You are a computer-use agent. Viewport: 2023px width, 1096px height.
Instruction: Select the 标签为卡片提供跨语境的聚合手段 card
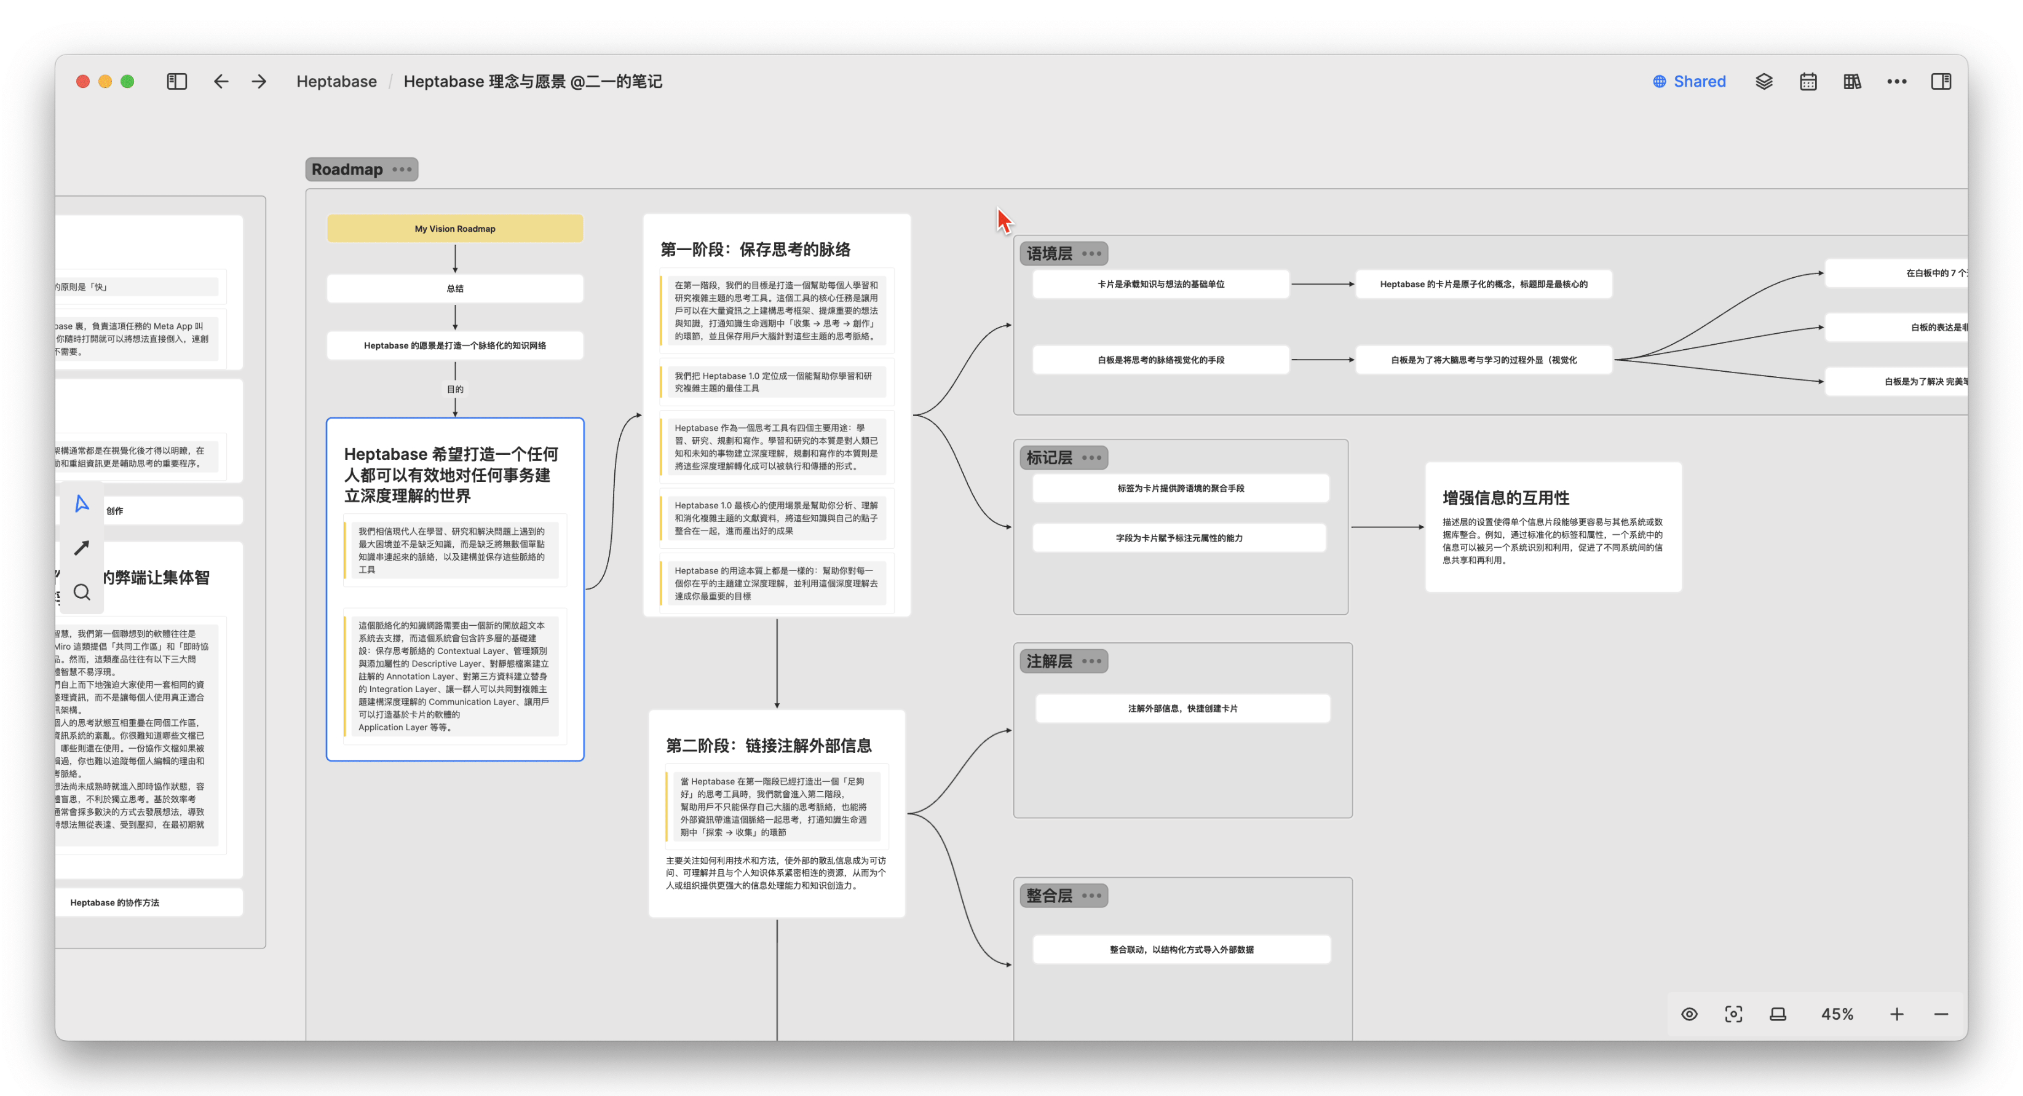click(1181, 488)
